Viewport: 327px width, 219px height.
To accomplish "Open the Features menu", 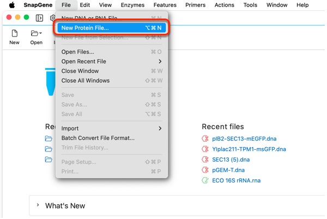I will (x=165, y=5).
